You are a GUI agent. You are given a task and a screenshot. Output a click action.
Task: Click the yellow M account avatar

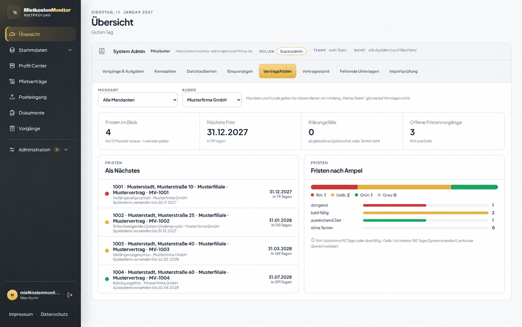click(12, 295)
